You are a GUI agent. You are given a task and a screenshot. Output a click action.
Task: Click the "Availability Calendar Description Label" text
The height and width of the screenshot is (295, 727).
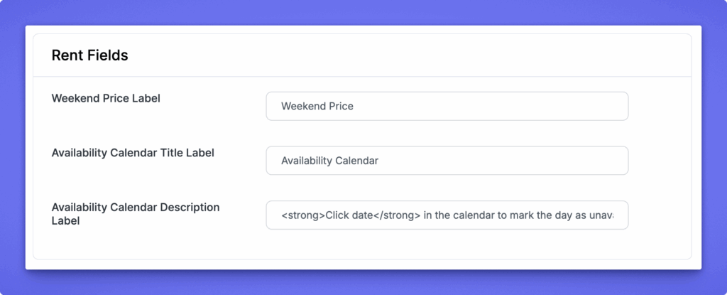pyautogui.click(x=136, y=207)
